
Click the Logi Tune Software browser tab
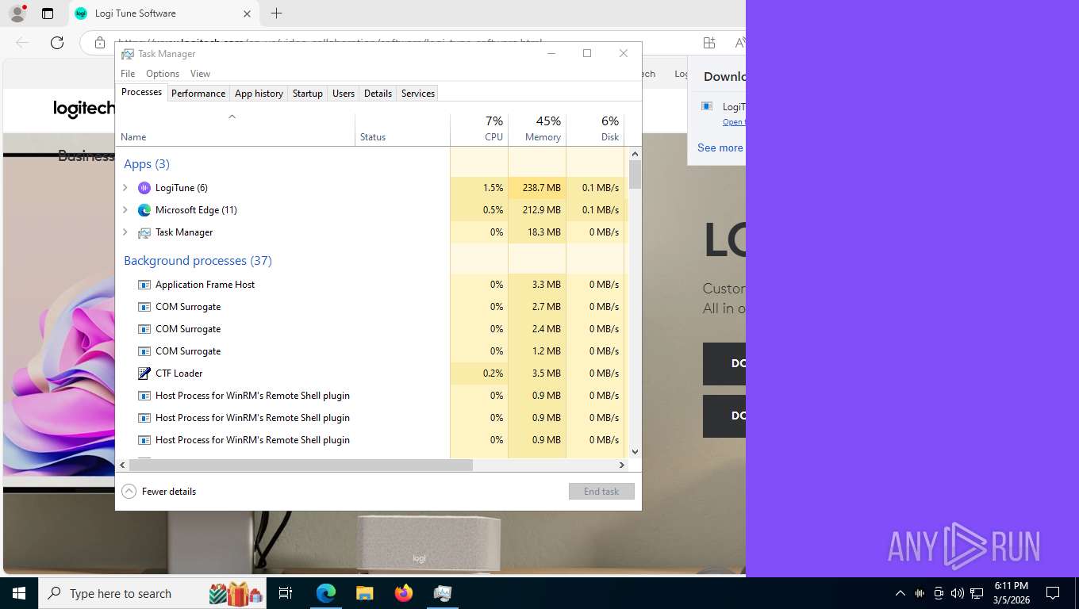click(164, 13)
